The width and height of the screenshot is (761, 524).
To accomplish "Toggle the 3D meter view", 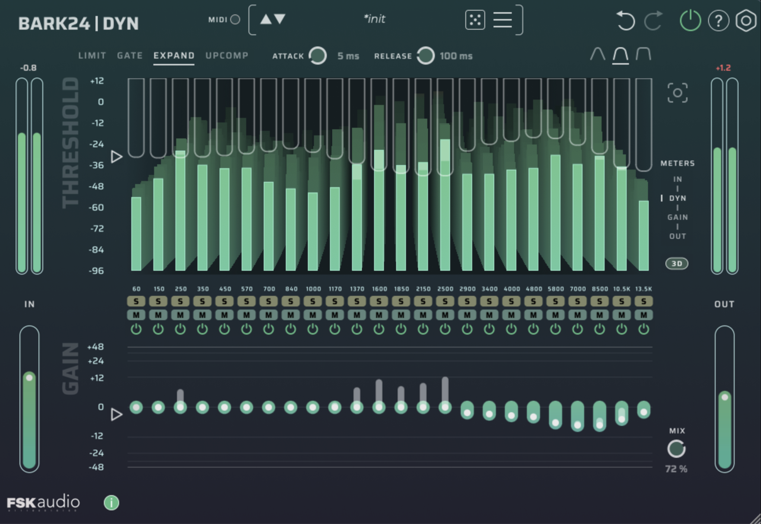I will [677, 264].
